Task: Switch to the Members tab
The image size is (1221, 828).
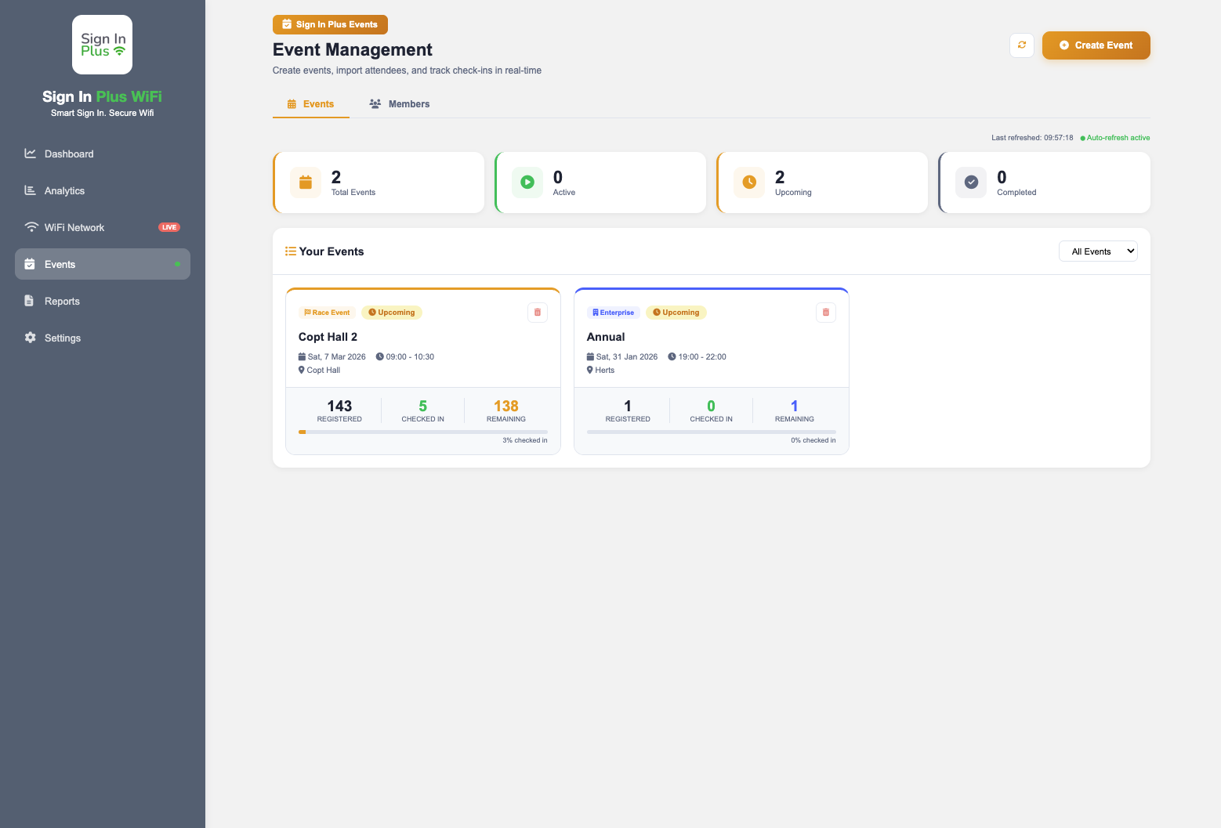Action: coord(400,104)
